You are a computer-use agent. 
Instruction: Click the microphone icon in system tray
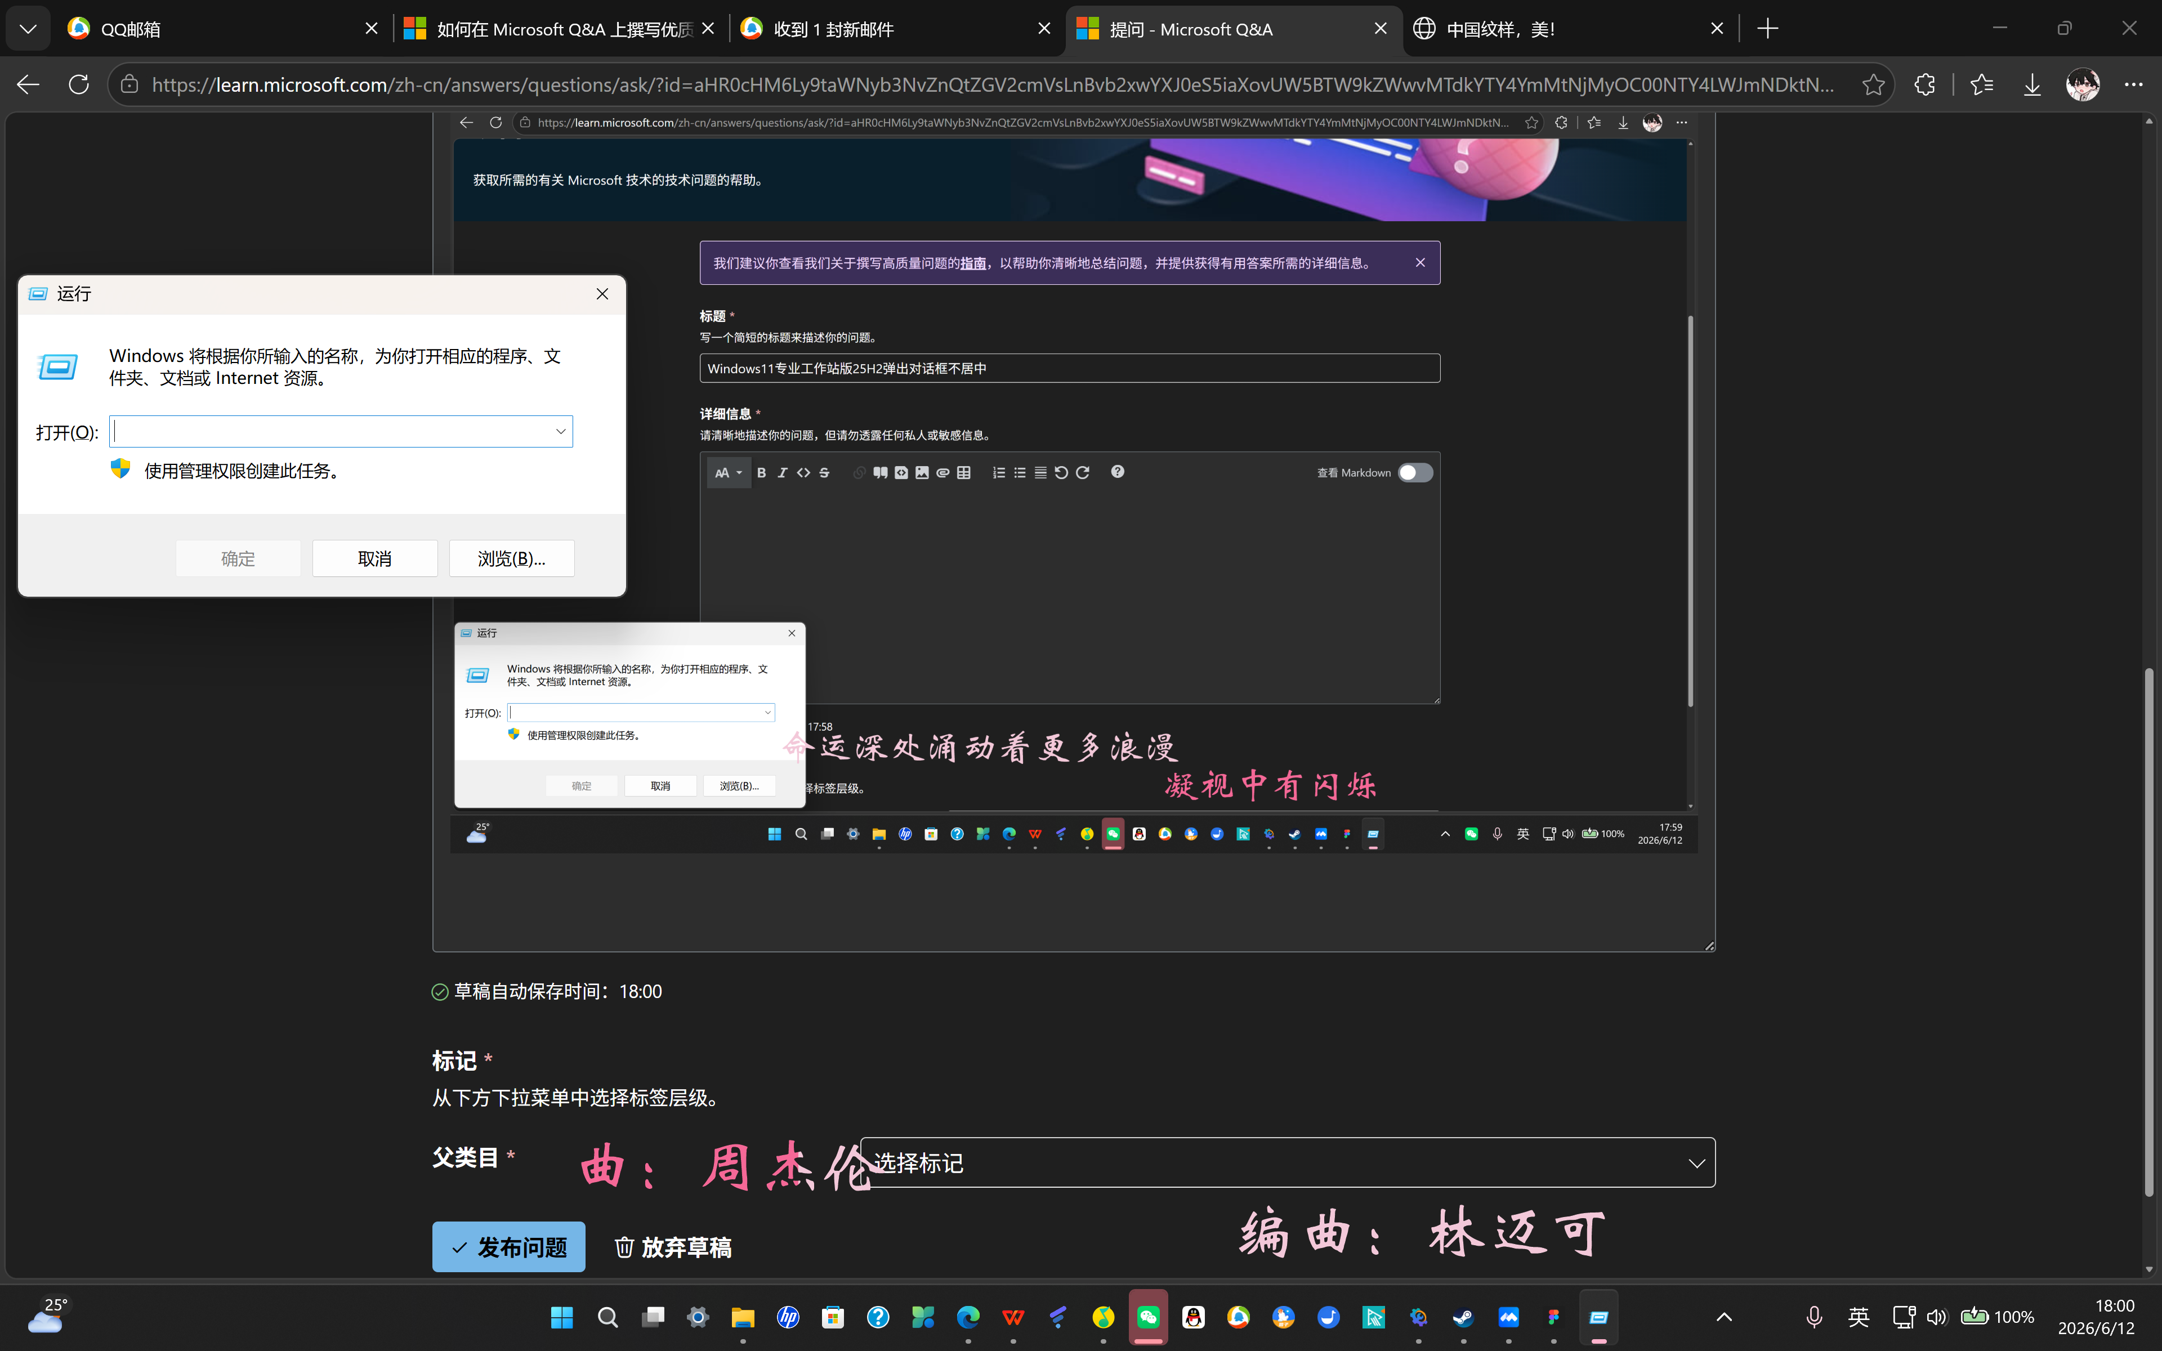click(x=1815, y=1317)
